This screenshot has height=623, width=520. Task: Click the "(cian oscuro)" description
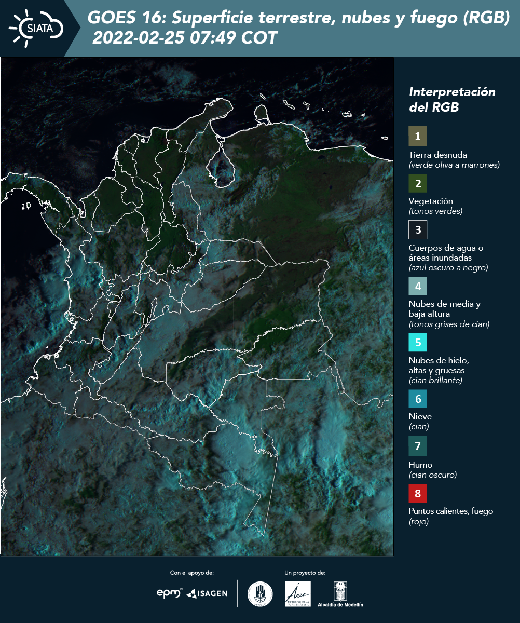coord(433,475)
